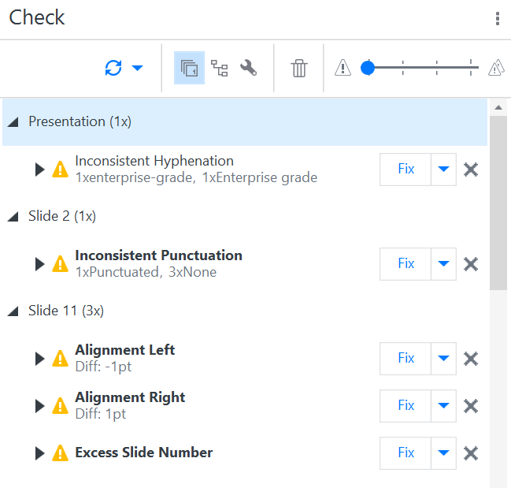The width and height of the screenshot is (511, 488).
Task: Dismiss the Alignment Right issue
Action: pos(471,406)
